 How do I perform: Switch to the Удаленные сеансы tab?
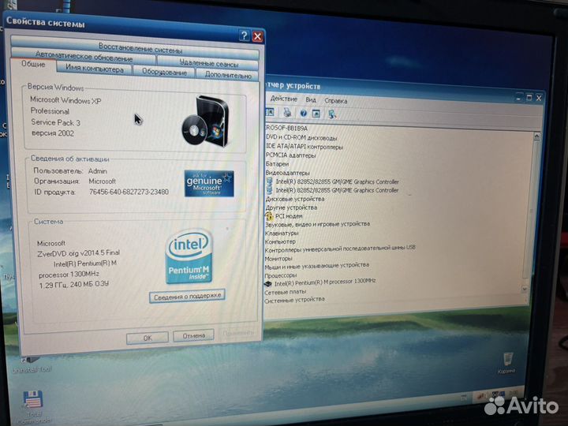tap(208, 63)
